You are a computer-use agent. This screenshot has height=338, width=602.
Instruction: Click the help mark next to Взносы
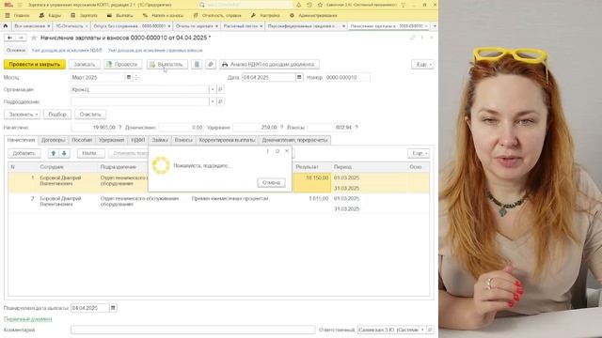pos(356,128)
